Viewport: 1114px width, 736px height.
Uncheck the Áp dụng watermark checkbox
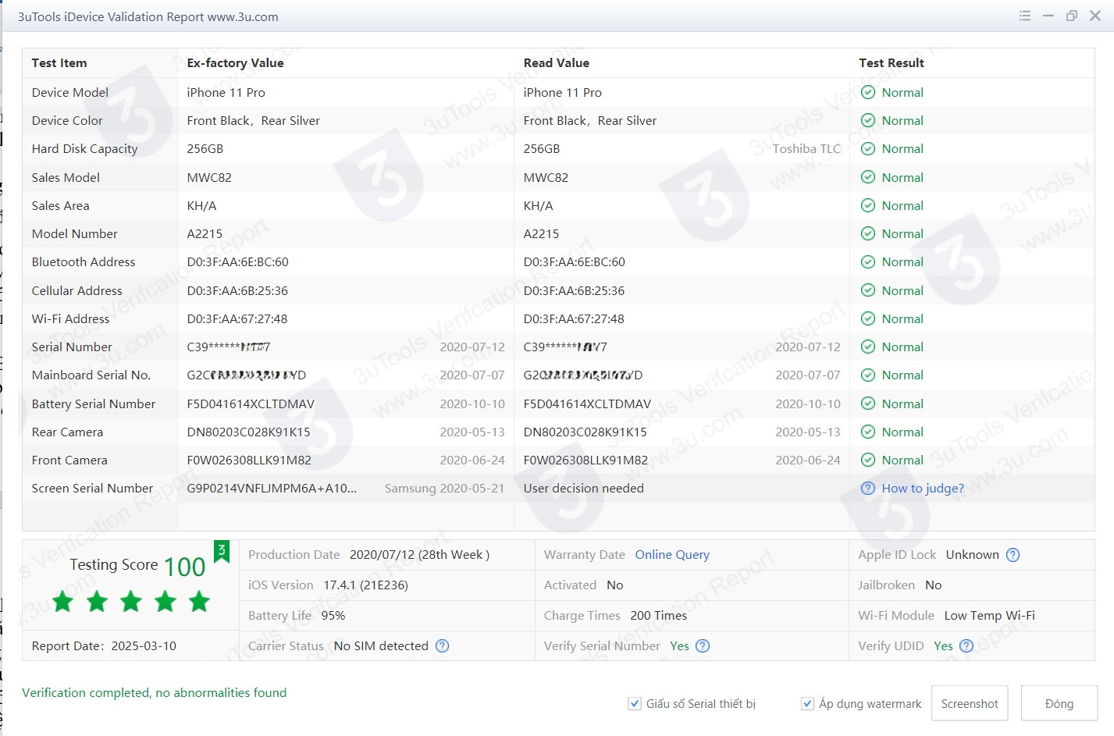click(x=807, y=704)
